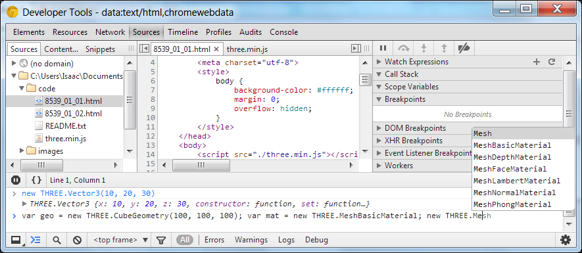Viewport: 582px width, 253px height.
Task: Pretty print the source with braces icon
Action: 36,180
